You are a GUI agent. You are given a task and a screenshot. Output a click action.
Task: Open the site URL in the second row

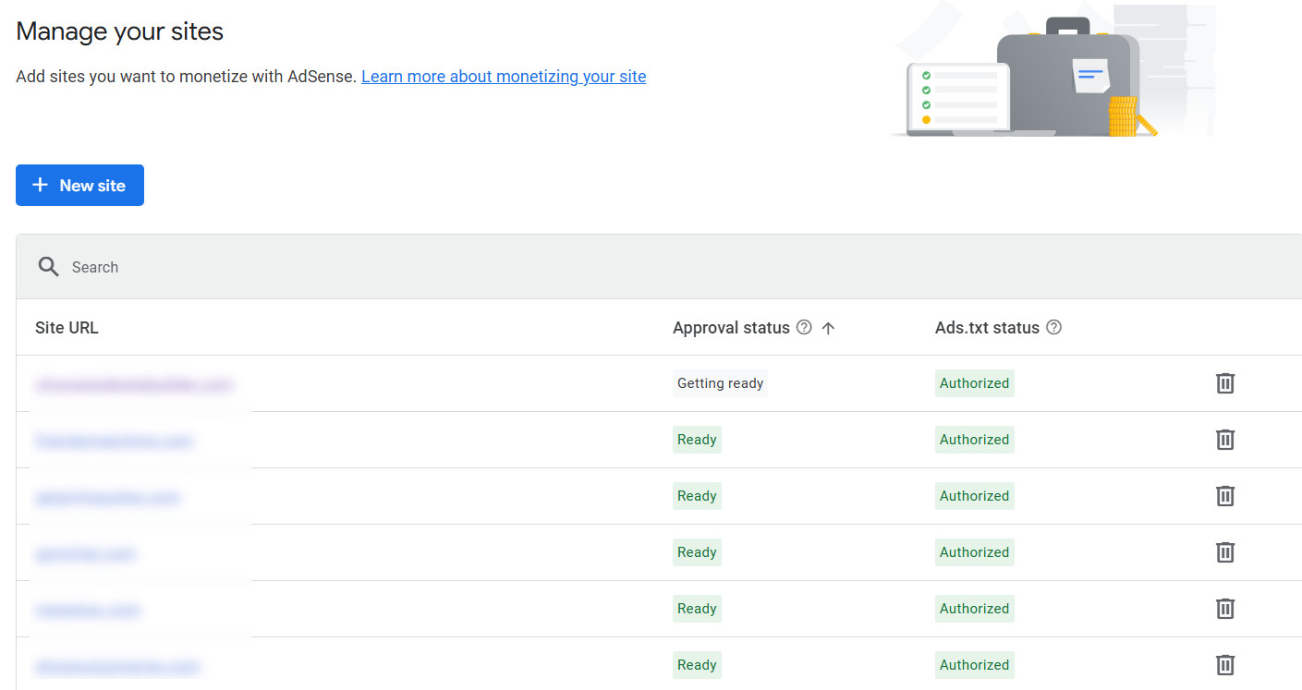(115, 441)
